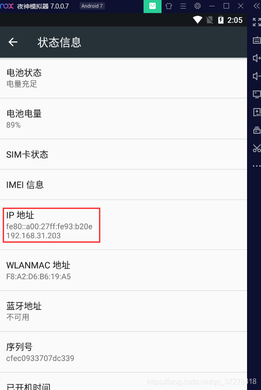Select the IP 地址 list item
The image size is (261, 390).
(123, 225)
